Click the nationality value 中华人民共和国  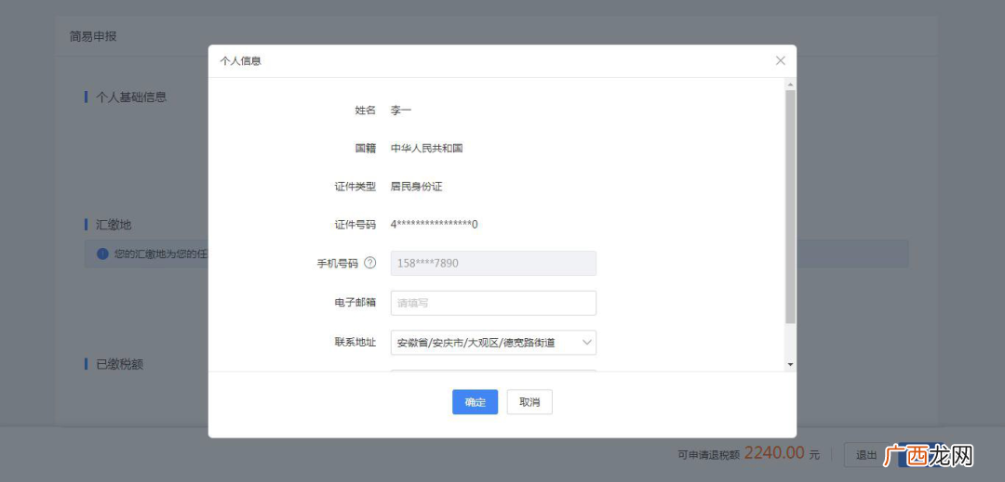pyautogui.click(x=427, y=149)
